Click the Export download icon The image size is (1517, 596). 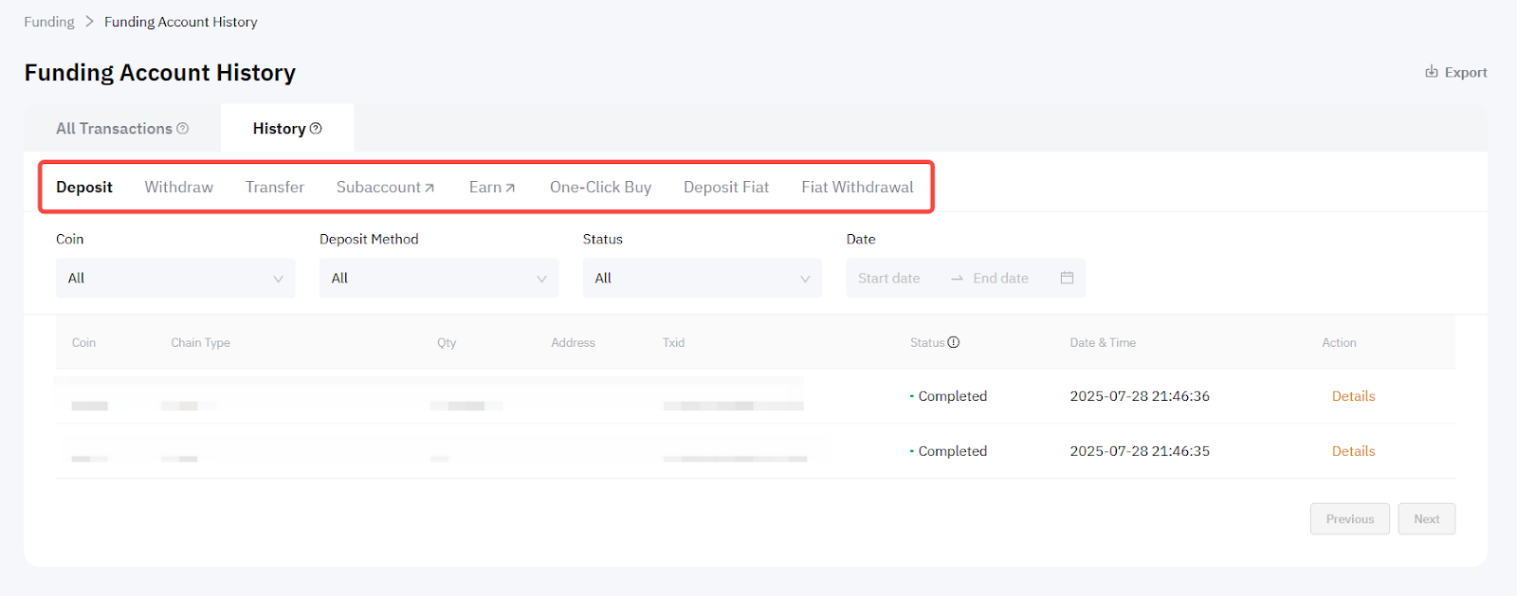coord(1431,72)
